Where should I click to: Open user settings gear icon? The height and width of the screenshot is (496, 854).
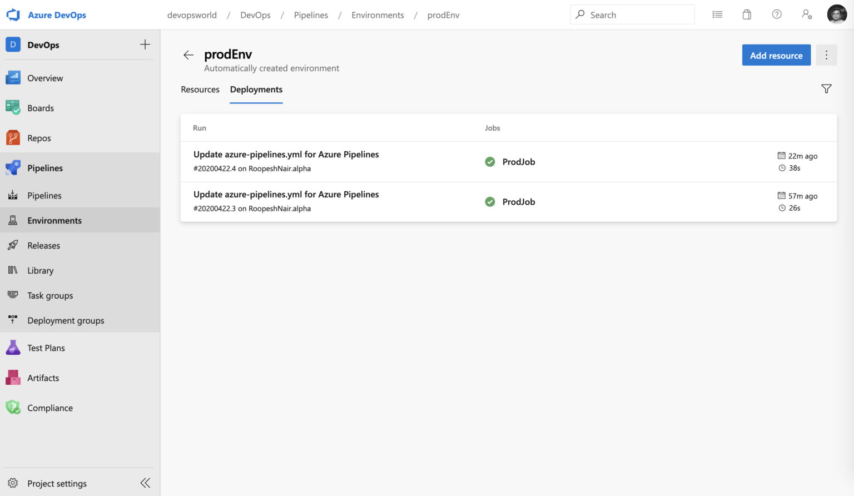click(x=807, y=14)
